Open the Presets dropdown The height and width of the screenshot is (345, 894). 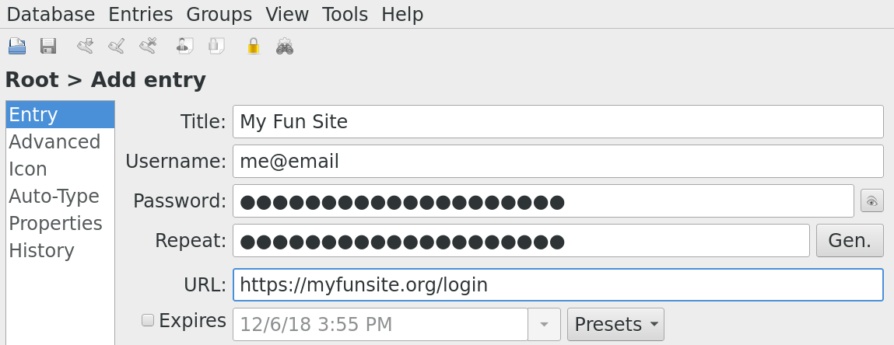click(x=615, y=324)
